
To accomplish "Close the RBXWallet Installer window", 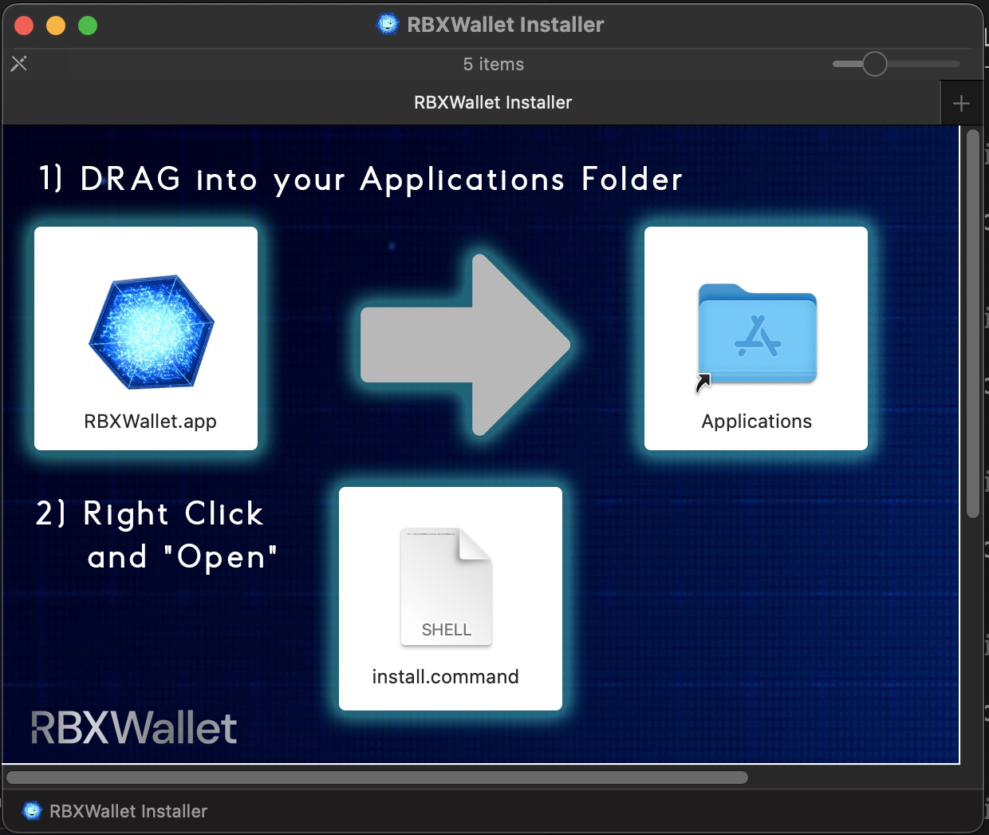I will point(24,26).
